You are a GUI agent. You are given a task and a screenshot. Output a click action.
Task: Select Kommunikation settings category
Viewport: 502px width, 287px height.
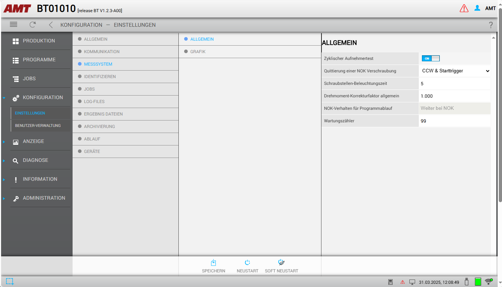(x=126, y=52)
